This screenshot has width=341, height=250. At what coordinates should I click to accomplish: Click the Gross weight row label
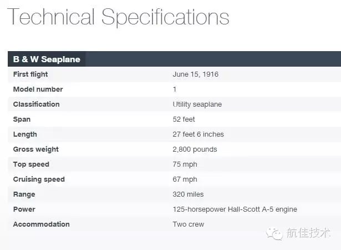click(36, 149)
